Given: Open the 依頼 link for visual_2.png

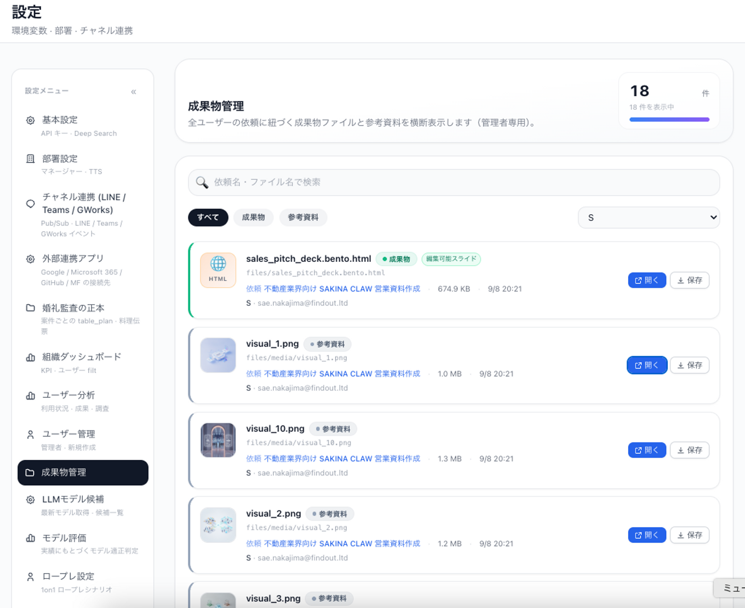Looking at the screenshot, I should click(333, 543).
